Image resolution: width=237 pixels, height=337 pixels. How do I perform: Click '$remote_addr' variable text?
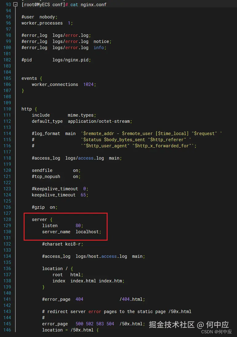click(x=99, y=134)
